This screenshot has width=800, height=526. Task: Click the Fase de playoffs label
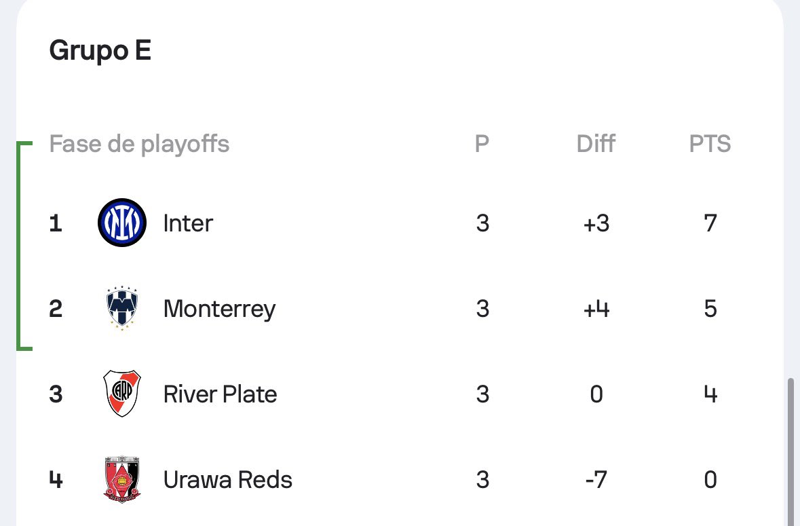tap(139, 144)
